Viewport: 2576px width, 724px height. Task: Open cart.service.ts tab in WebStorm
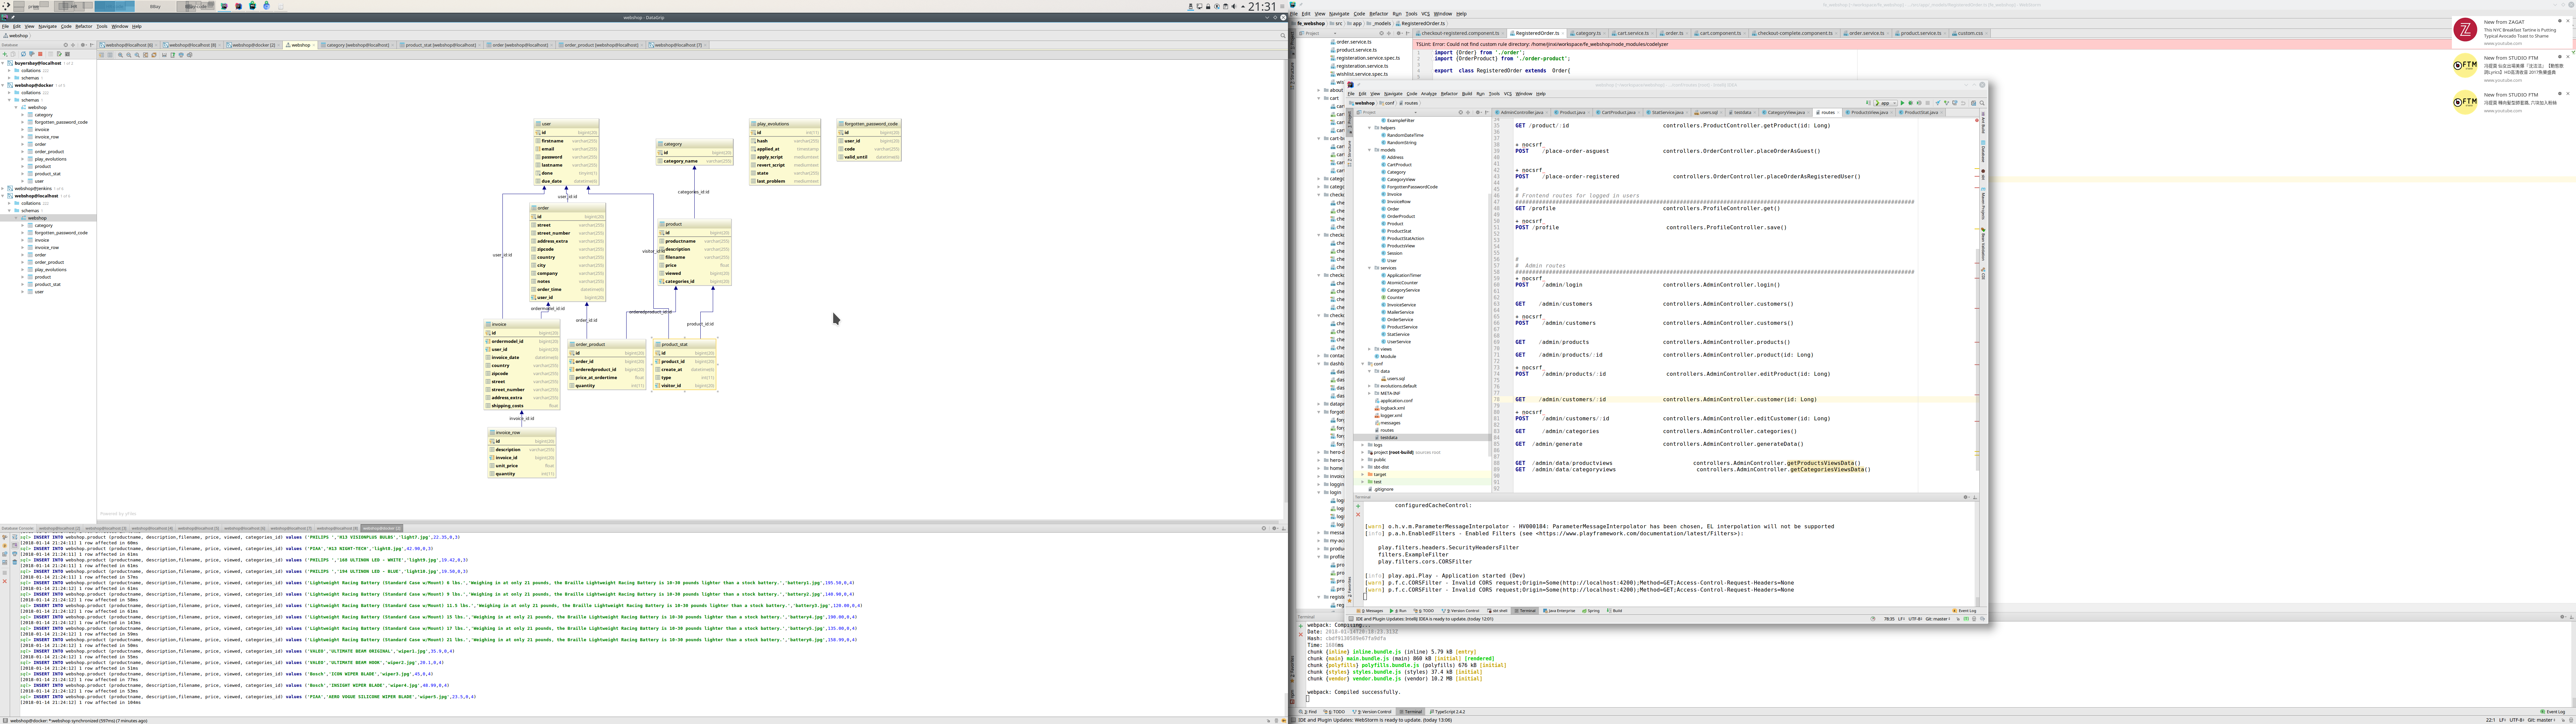(1632, 33)
